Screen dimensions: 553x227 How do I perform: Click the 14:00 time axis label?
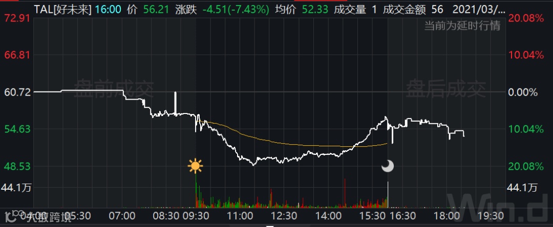328,216
